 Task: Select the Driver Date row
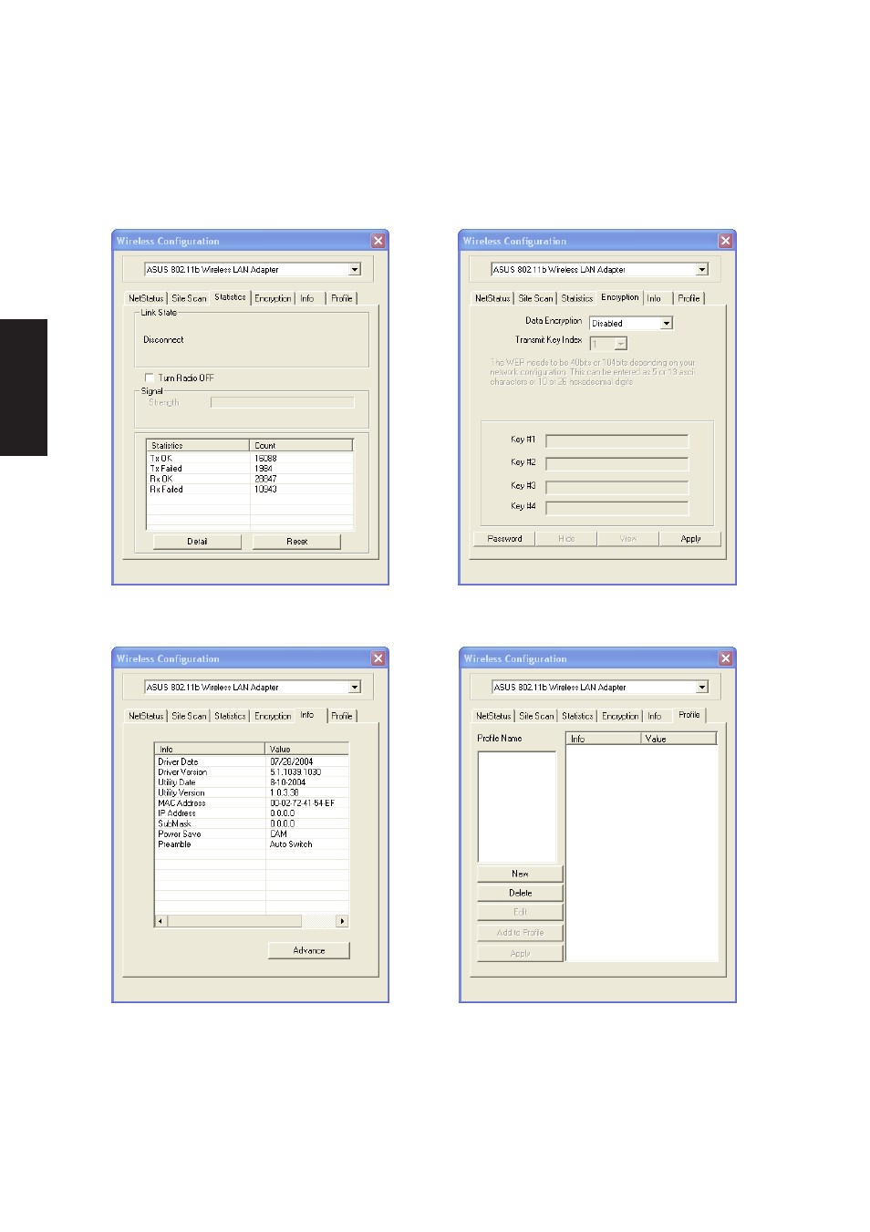click(x=252, y=761)
